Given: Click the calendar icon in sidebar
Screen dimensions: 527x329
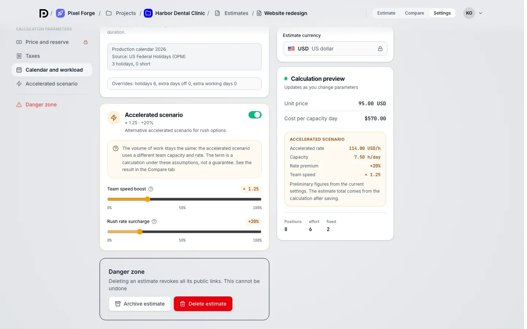Looking at the screenshot, I should point(19,70).
